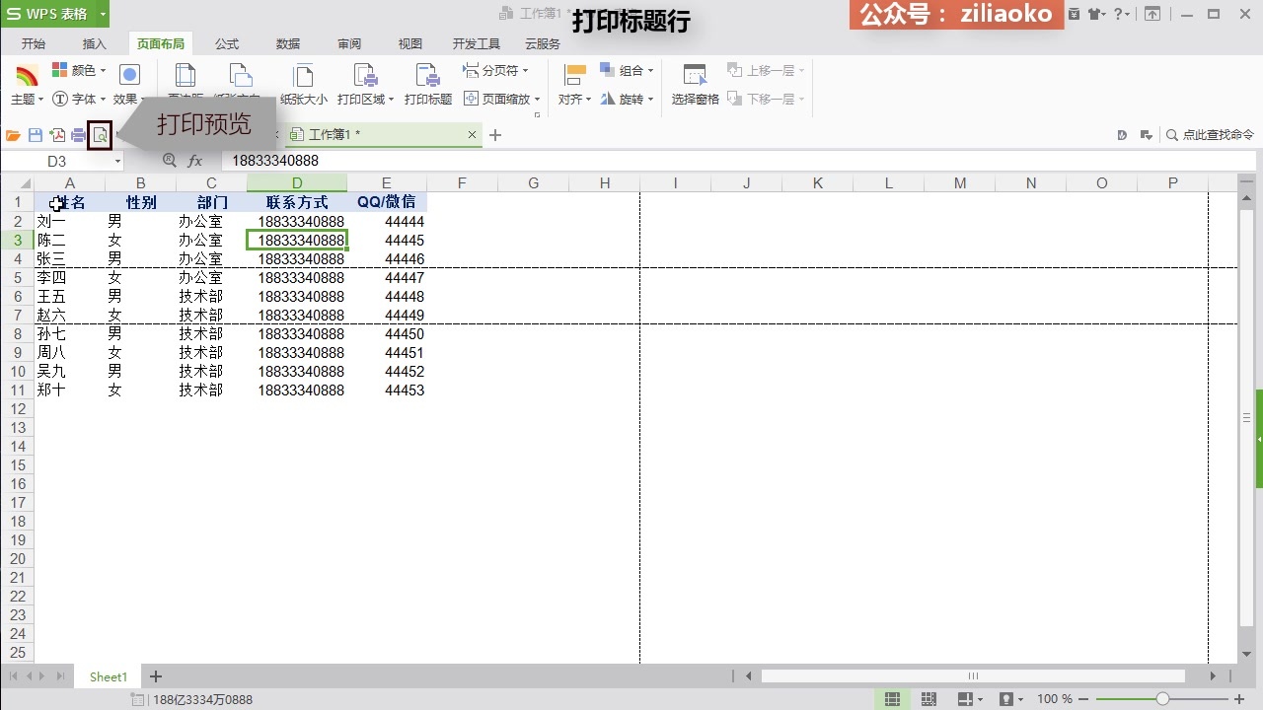Open the Name Box dropdown arrow
Image resolution: width=1263 pixels, height=710 pixels.
point(117,162)
